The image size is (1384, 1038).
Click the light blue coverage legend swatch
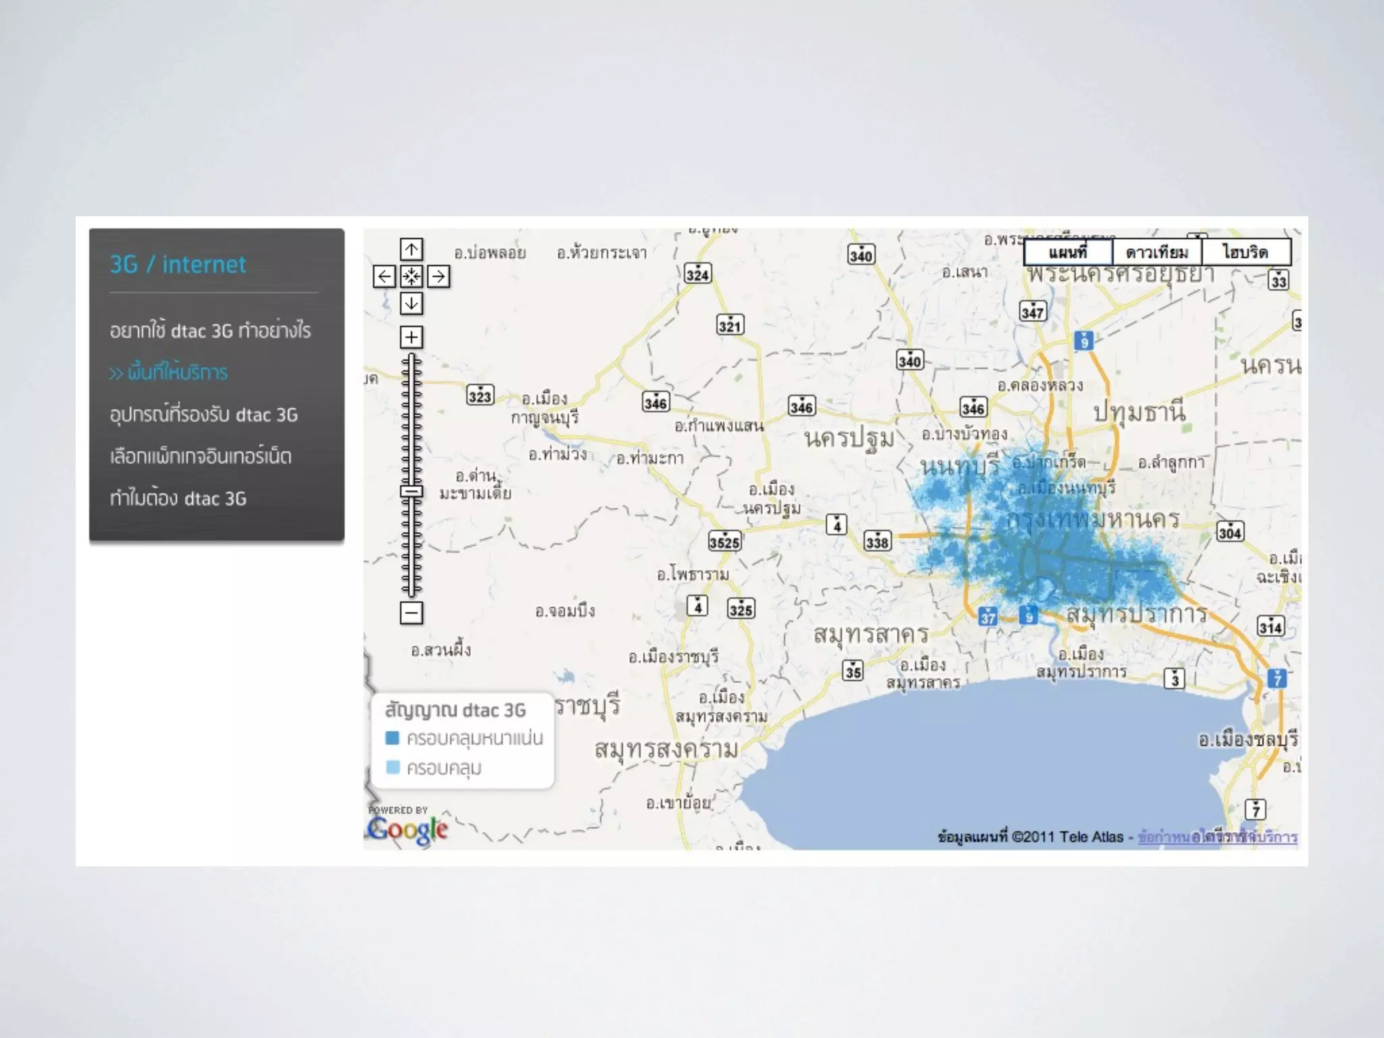coord(392,768)
